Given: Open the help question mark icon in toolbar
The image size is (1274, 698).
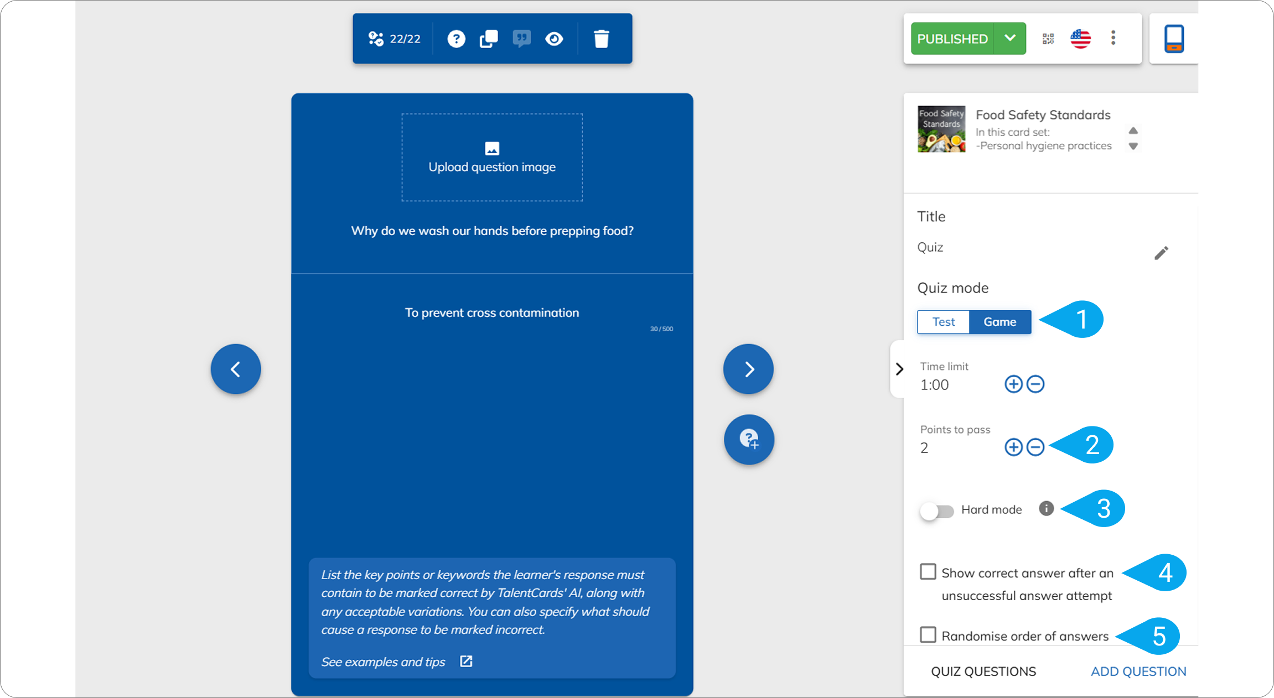Looking at the screenshot, I should [x=456, y=39].
